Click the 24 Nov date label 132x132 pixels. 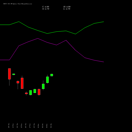point(17,125)
